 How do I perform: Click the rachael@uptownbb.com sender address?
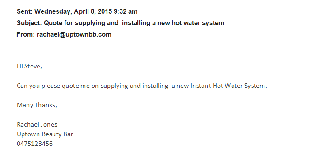pyautogui.click(x=74, y=34)
